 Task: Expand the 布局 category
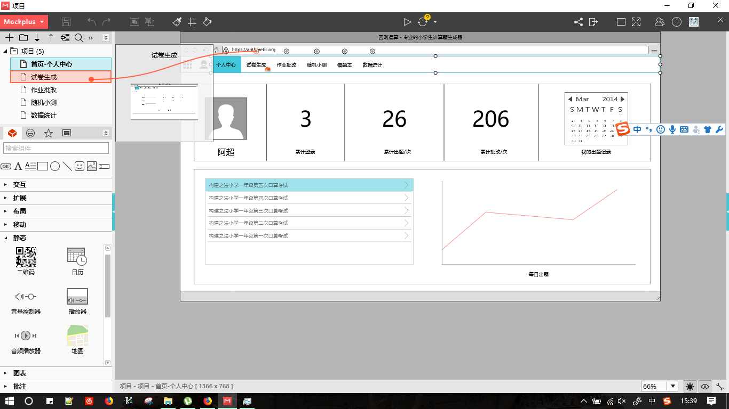56,211
